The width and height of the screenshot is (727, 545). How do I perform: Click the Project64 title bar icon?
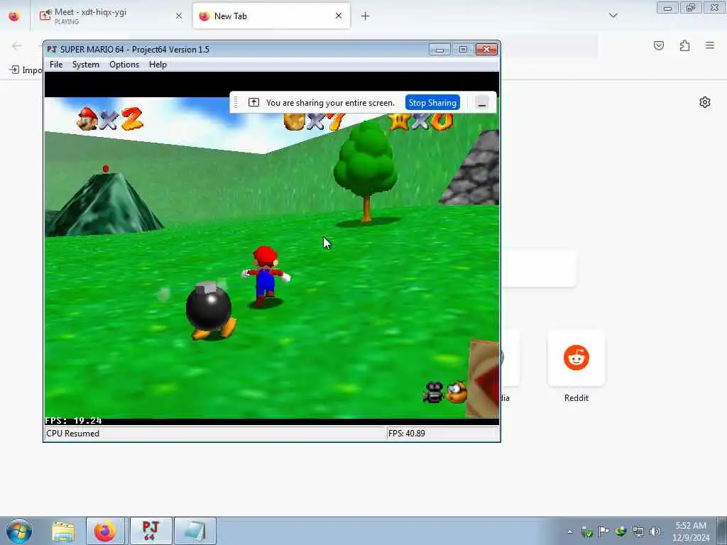pyautogui.click(x=52, y=49)
